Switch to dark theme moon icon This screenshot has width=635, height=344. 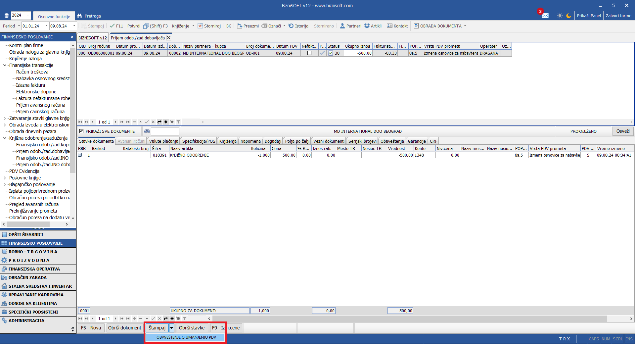point(568,16)
